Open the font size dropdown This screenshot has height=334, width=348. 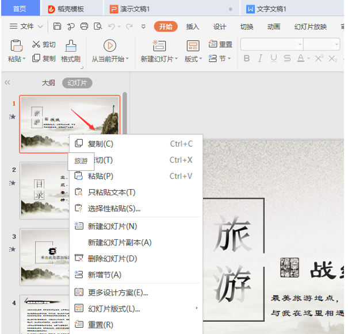click(336, 44)
